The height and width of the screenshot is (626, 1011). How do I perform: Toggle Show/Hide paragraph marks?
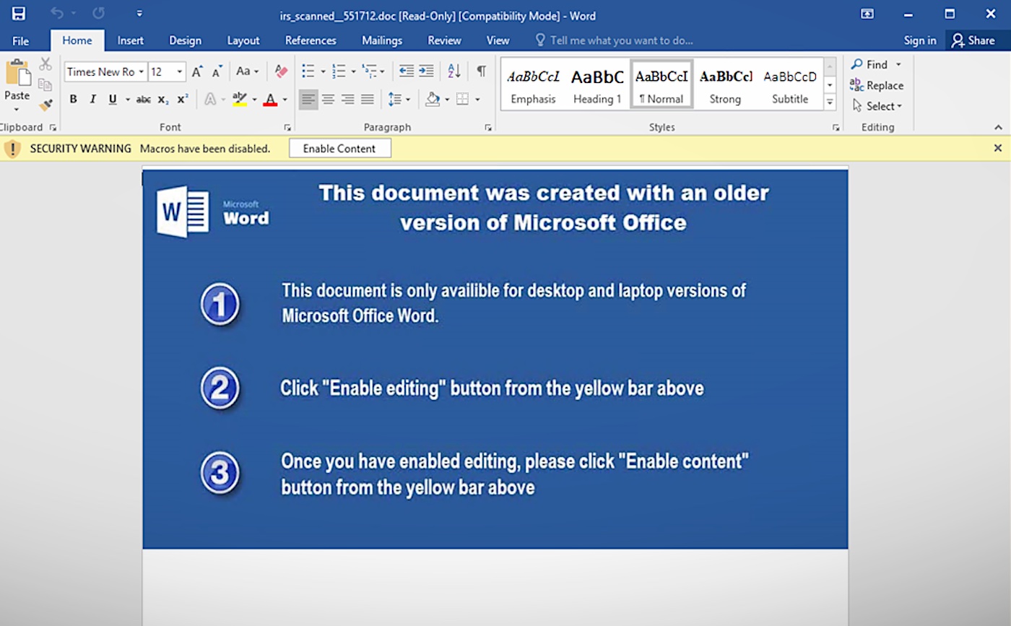[x=481, y=71]
